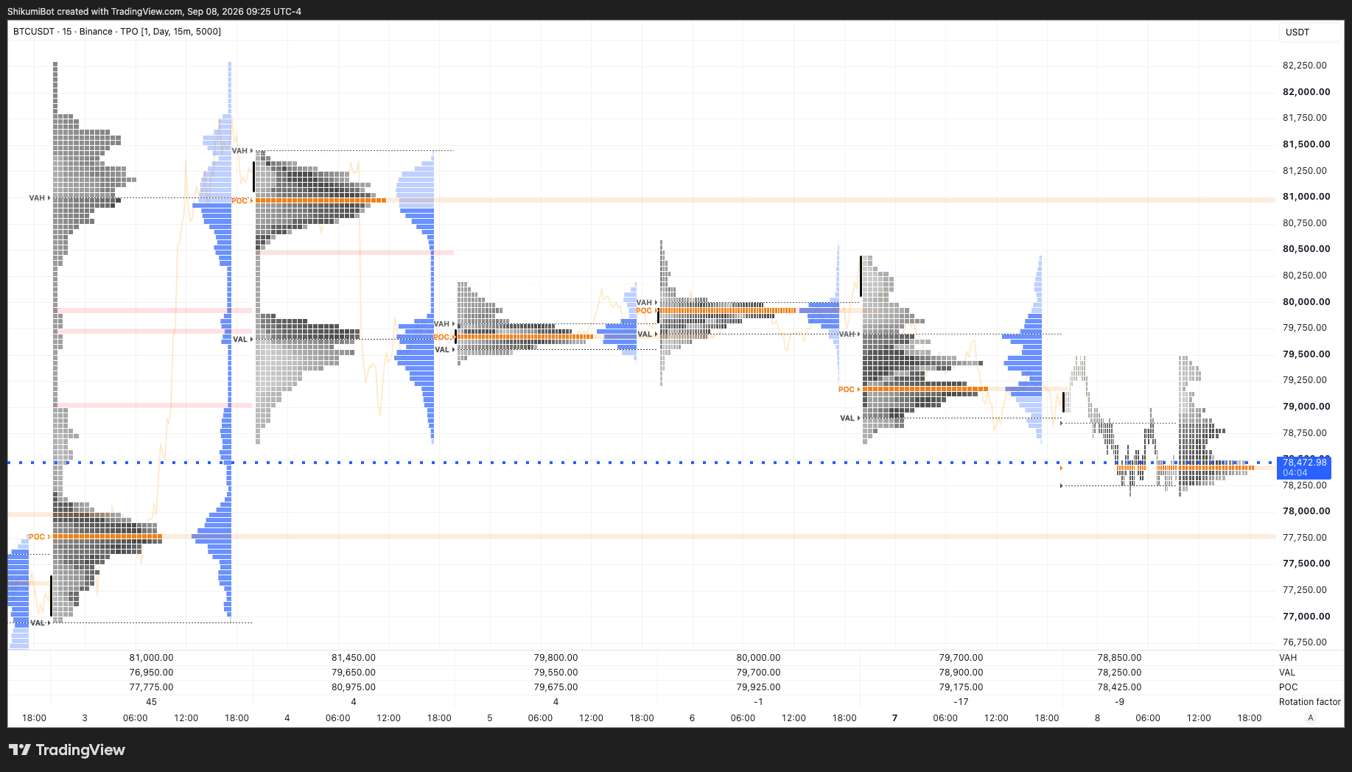Click date label 6 on the time axis
The height and width of the screenshot is (772, 1352).
click(x=692, y=718)
